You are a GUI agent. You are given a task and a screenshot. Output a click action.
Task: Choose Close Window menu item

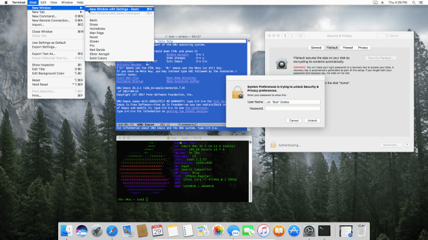point(56,32)
